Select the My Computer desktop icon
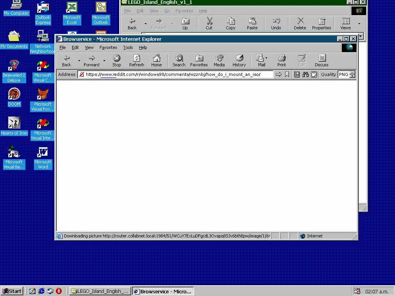395x296 pixels. 16,8
